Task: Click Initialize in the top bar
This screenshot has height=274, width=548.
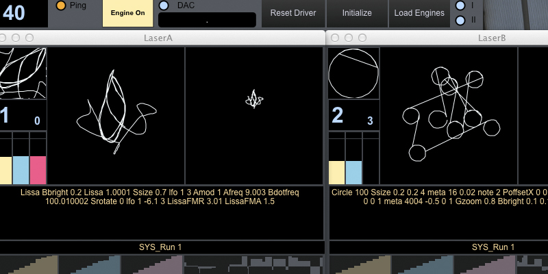Action: 357,13
